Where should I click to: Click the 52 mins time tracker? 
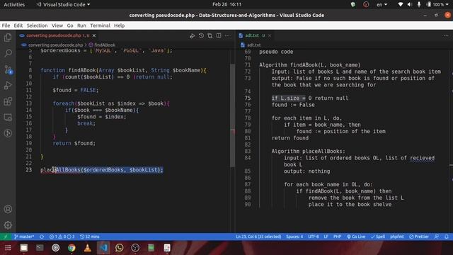point(90,237)
